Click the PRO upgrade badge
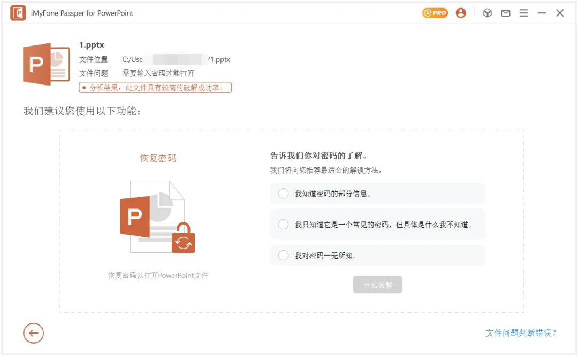This screenshot has height=356, width=578. pos(435,13)
